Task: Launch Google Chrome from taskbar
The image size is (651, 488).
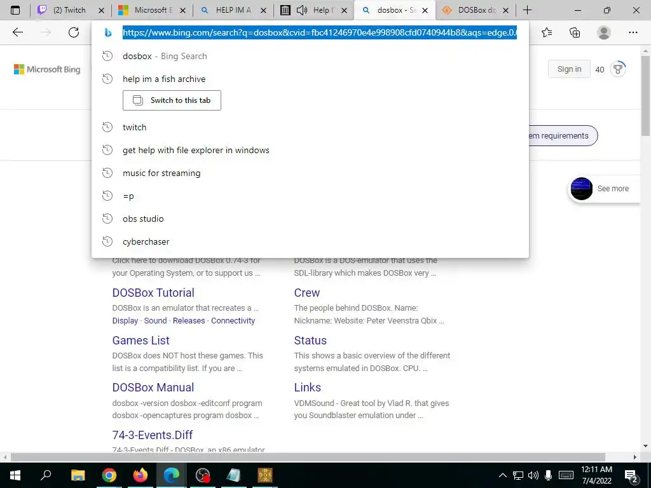Action: pyautogui.click(x=109, y=475)
